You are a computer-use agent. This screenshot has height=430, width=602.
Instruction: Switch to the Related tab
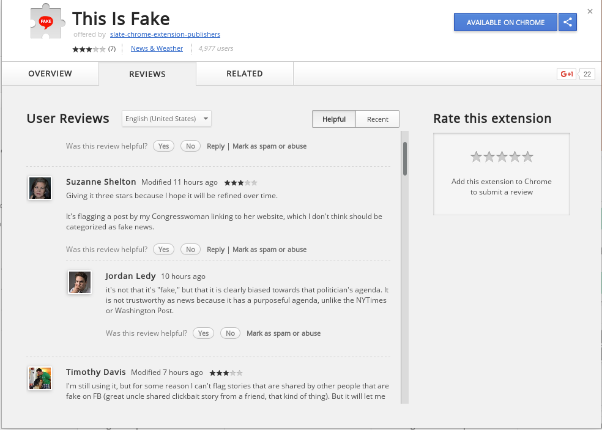coord(245,74)
